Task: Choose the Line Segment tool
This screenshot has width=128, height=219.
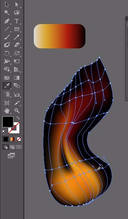Action: point(7,29)
